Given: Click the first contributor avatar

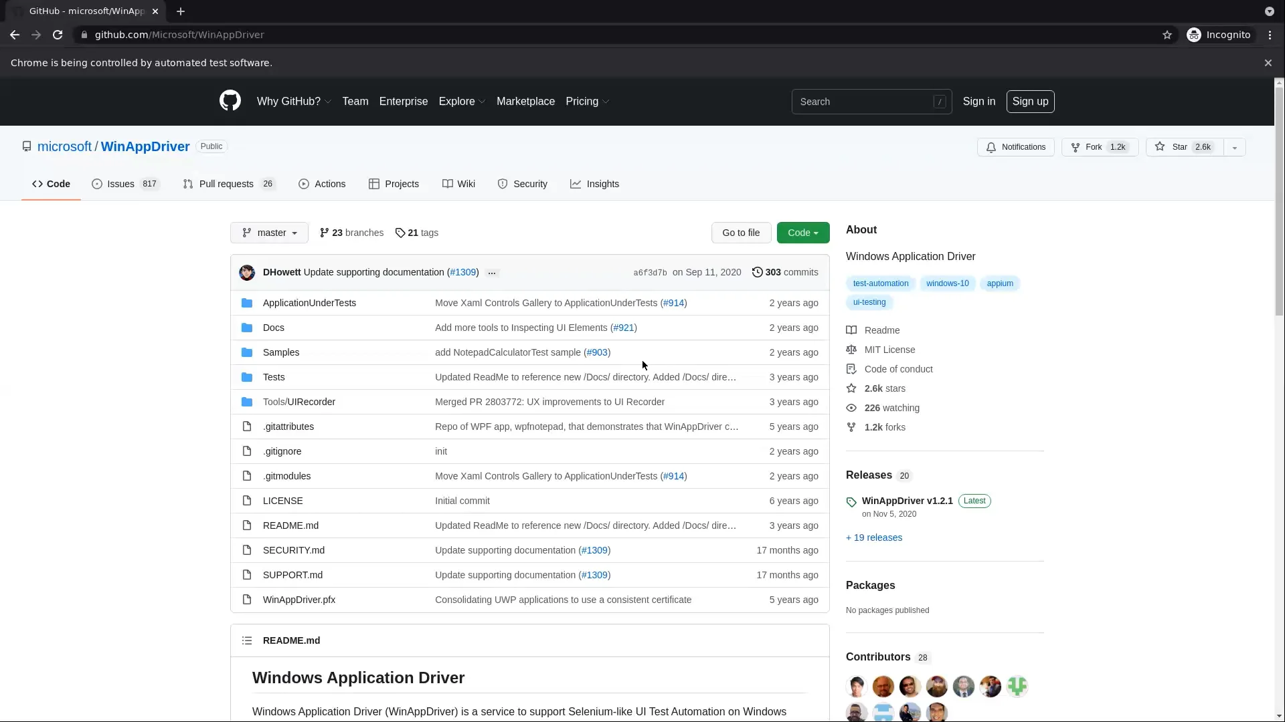Looking at the screenshot, I should [x=857, y=687].
